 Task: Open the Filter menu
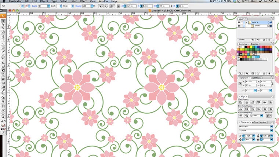(73, 1)
